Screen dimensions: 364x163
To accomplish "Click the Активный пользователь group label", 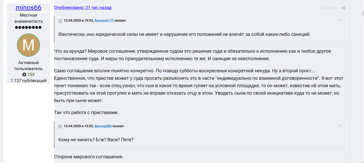I will point(29,66).
